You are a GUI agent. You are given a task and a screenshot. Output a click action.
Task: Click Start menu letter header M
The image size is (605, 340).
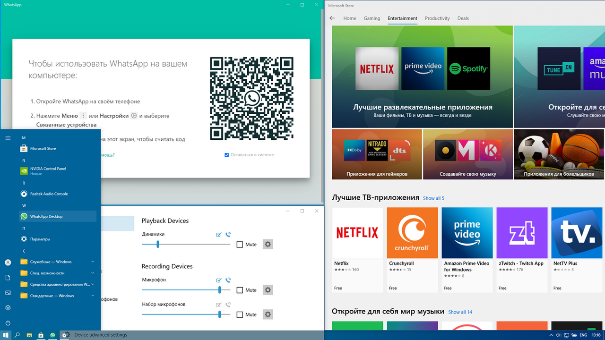(24, 137)
